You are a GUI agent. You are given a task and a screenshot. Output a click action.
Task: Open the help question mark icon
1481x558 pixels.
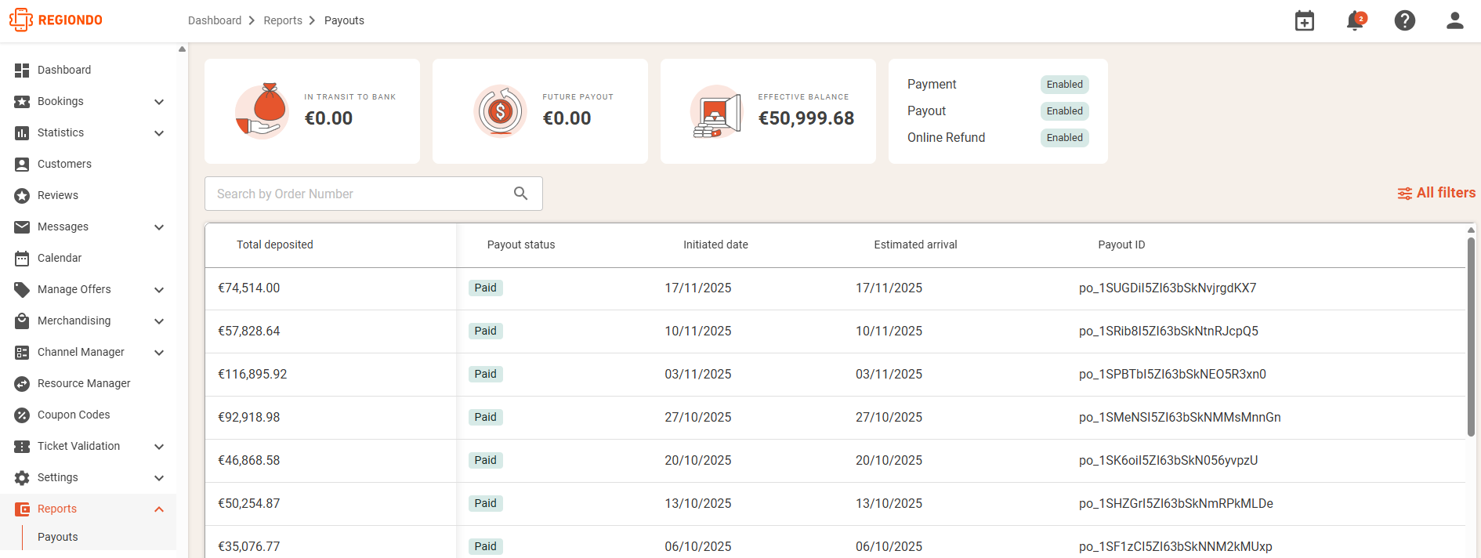(1405, 20)
